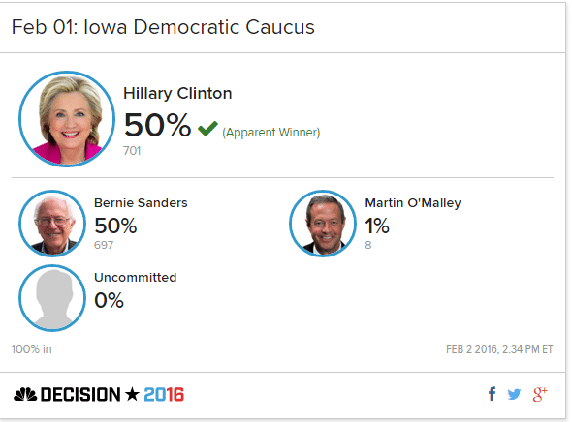Screen dimensions: 572x422
Task: Click the Apparent Winner text
Action: coord(271,133)
